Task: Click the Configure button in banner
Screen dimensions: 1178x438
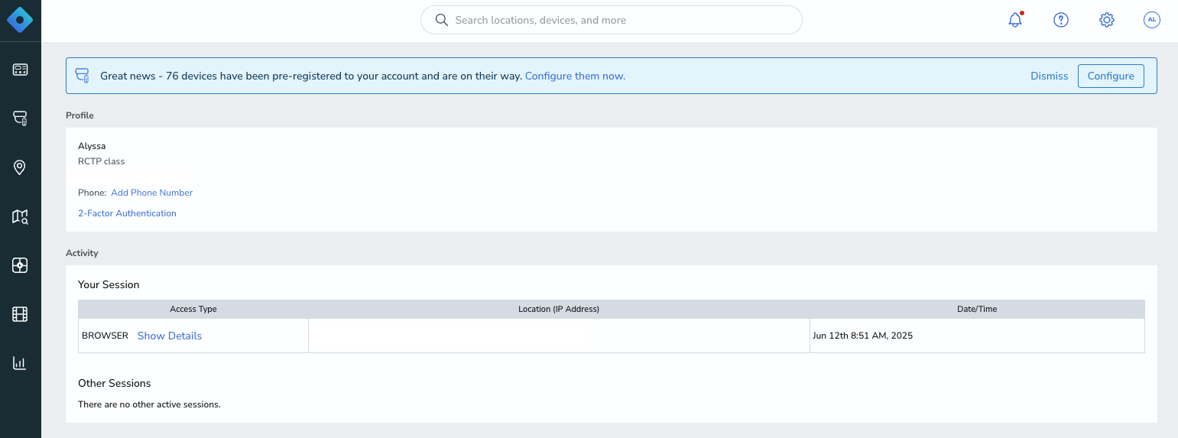Action: 1111,76
